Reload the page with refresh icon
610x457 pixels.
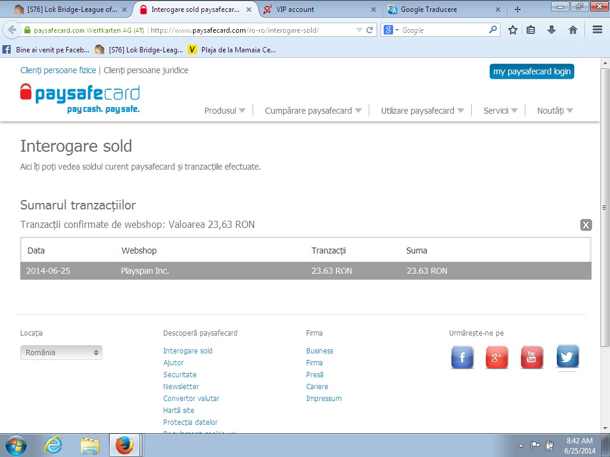pos(369,30)
